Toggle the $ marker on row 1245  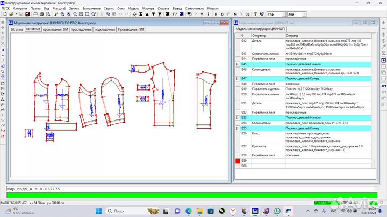click(x=237, y=64)
